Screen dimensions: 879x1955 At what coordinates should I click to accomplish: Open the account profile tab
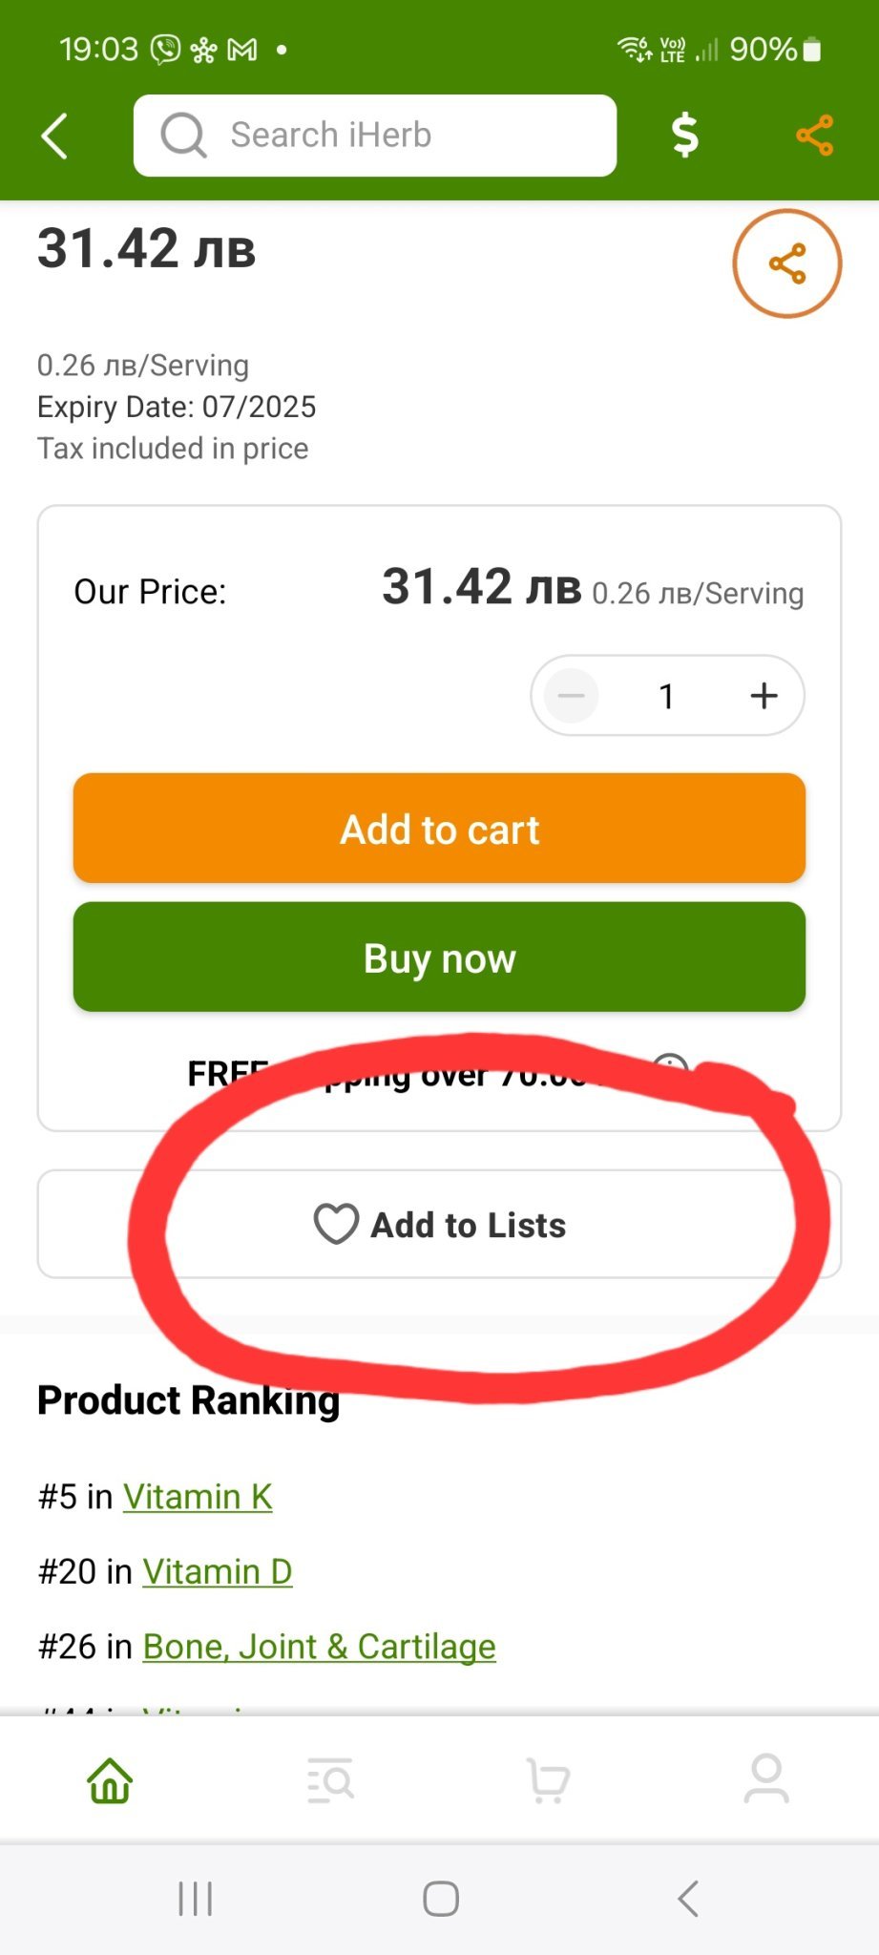pos(766,1780)
